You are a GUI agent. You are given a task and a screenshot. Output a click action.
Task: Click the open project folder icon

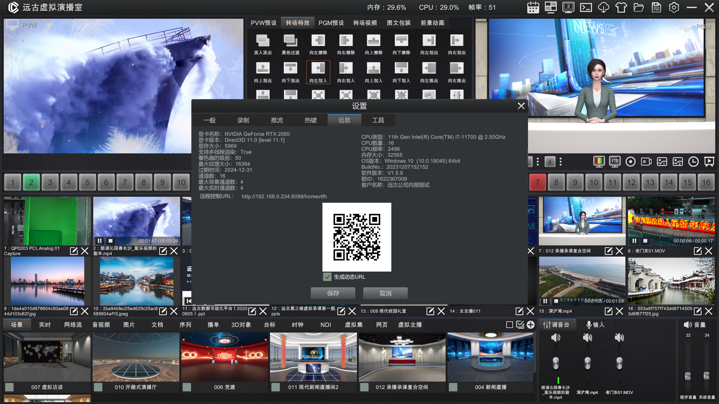pyautogui.click(x=638, y=7)
